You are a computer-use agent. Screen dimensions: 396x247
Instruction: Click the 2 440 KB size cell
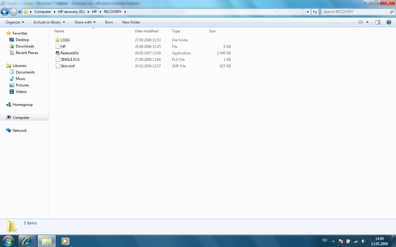(224, 53)
